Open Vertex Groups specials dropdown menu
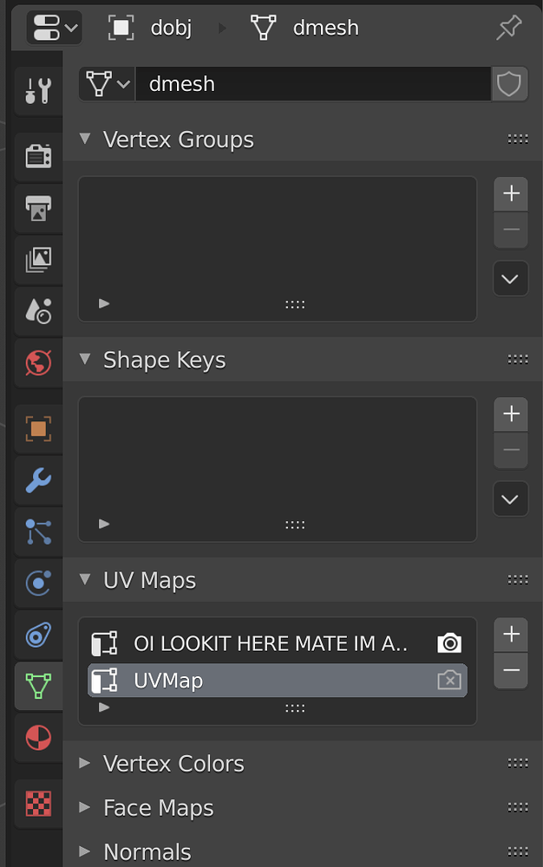Viewport: 543px width, 867px height. point(510,278)
